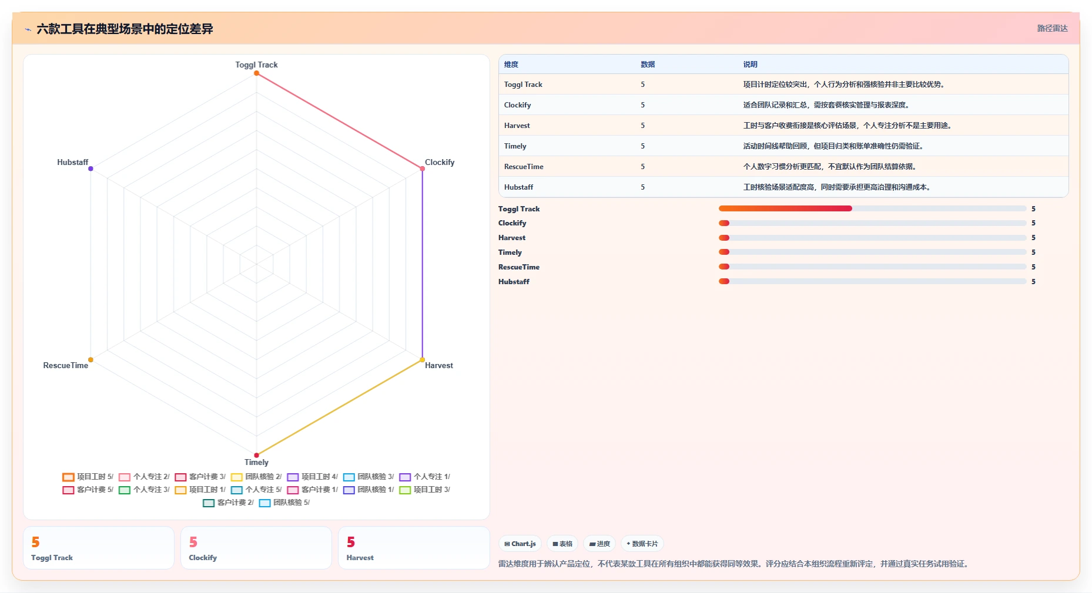Image resolution: width=1092 pixels, height=593 pixels.
Task: Click the radar data point at the Hubstaff vertex
Action: coord(91,169)
